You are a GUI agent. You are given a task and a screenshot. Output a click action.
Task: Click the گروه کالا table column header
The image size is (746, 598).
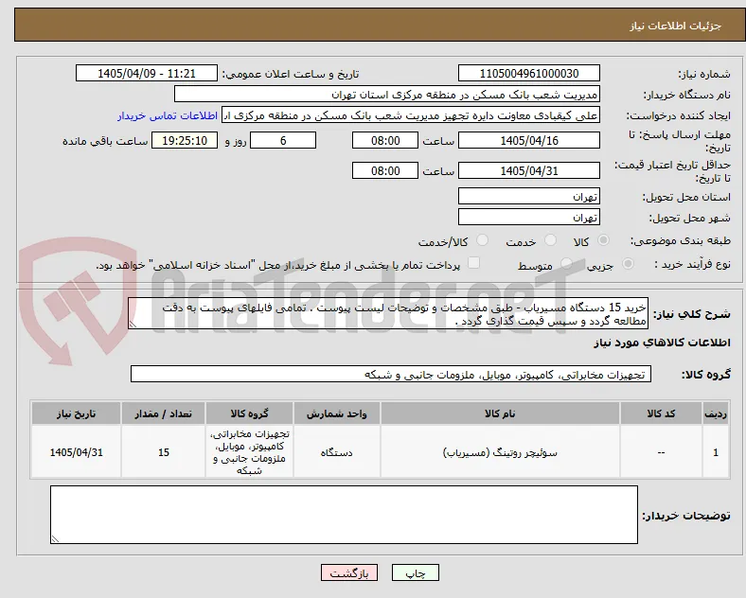click(249, 413)
